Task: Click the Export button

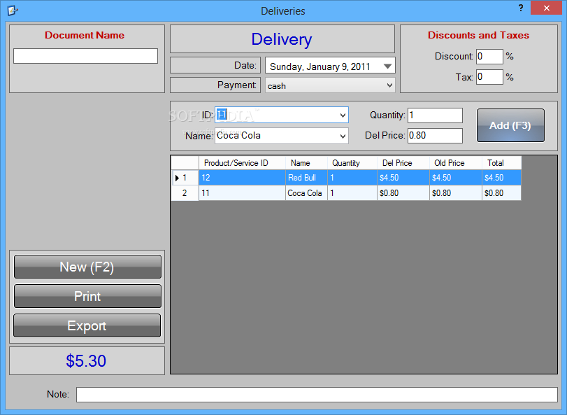Action: coord(87,325)
